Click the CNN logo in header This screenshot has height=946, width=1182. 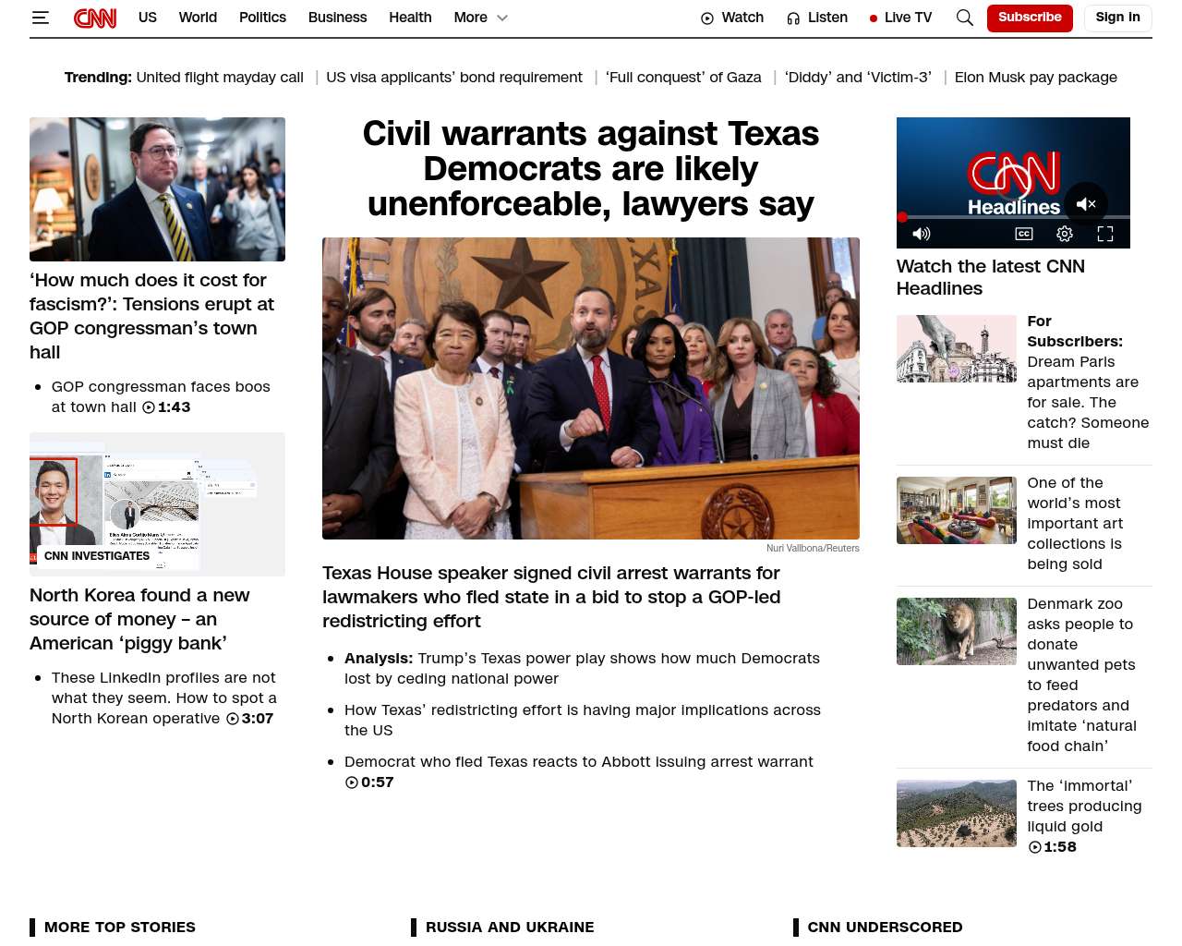[x=95, y=18]
